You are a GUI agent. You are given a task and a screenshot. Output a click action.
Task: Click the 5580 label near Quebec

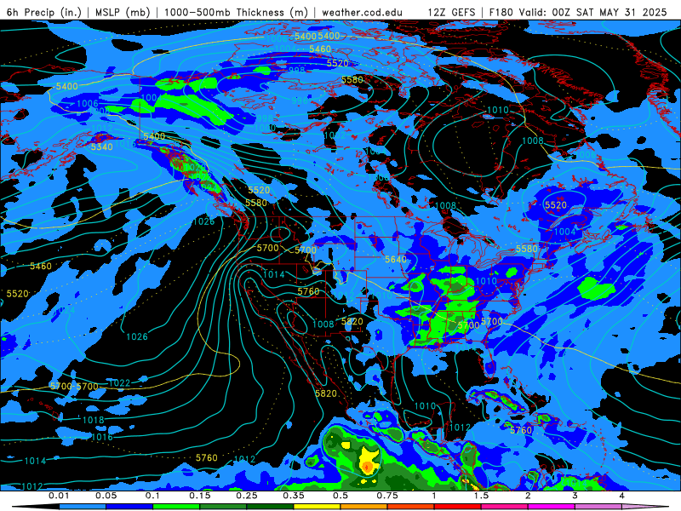point(526,249)
